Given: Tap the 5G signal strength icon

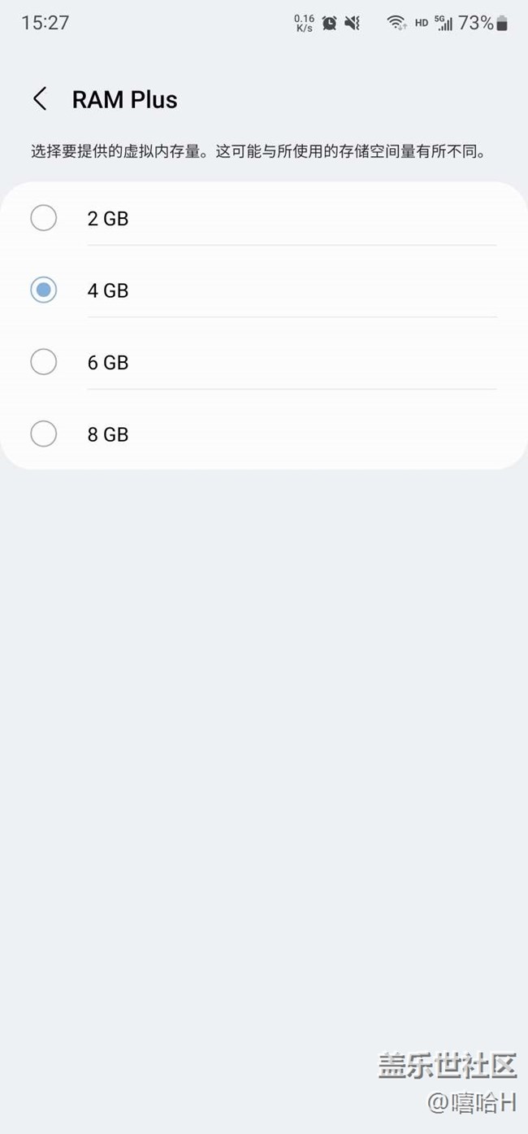Looking at the screenshot, I should (444, 23).
